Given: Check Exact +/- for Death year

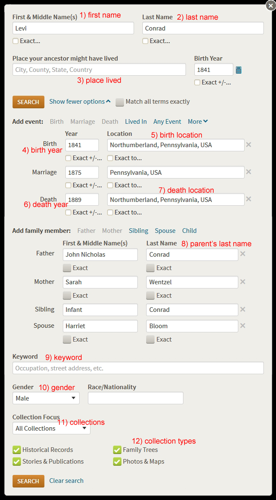Looking at the screenshot, I should [68, 212].
